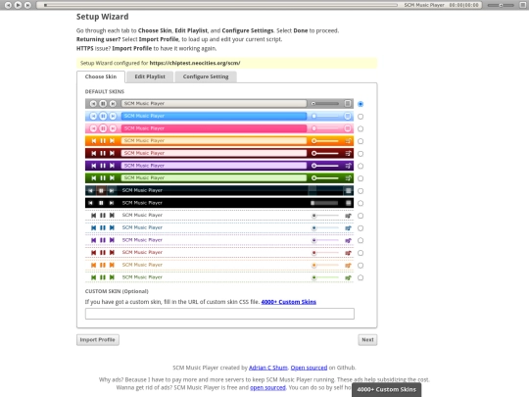Click the seek progress bar in top player

tap(221, 5)
